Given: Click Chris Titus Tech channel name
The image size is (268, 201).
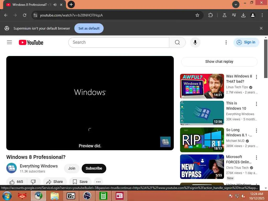Looking at the screenshot, I should click(x=237, y=168).
